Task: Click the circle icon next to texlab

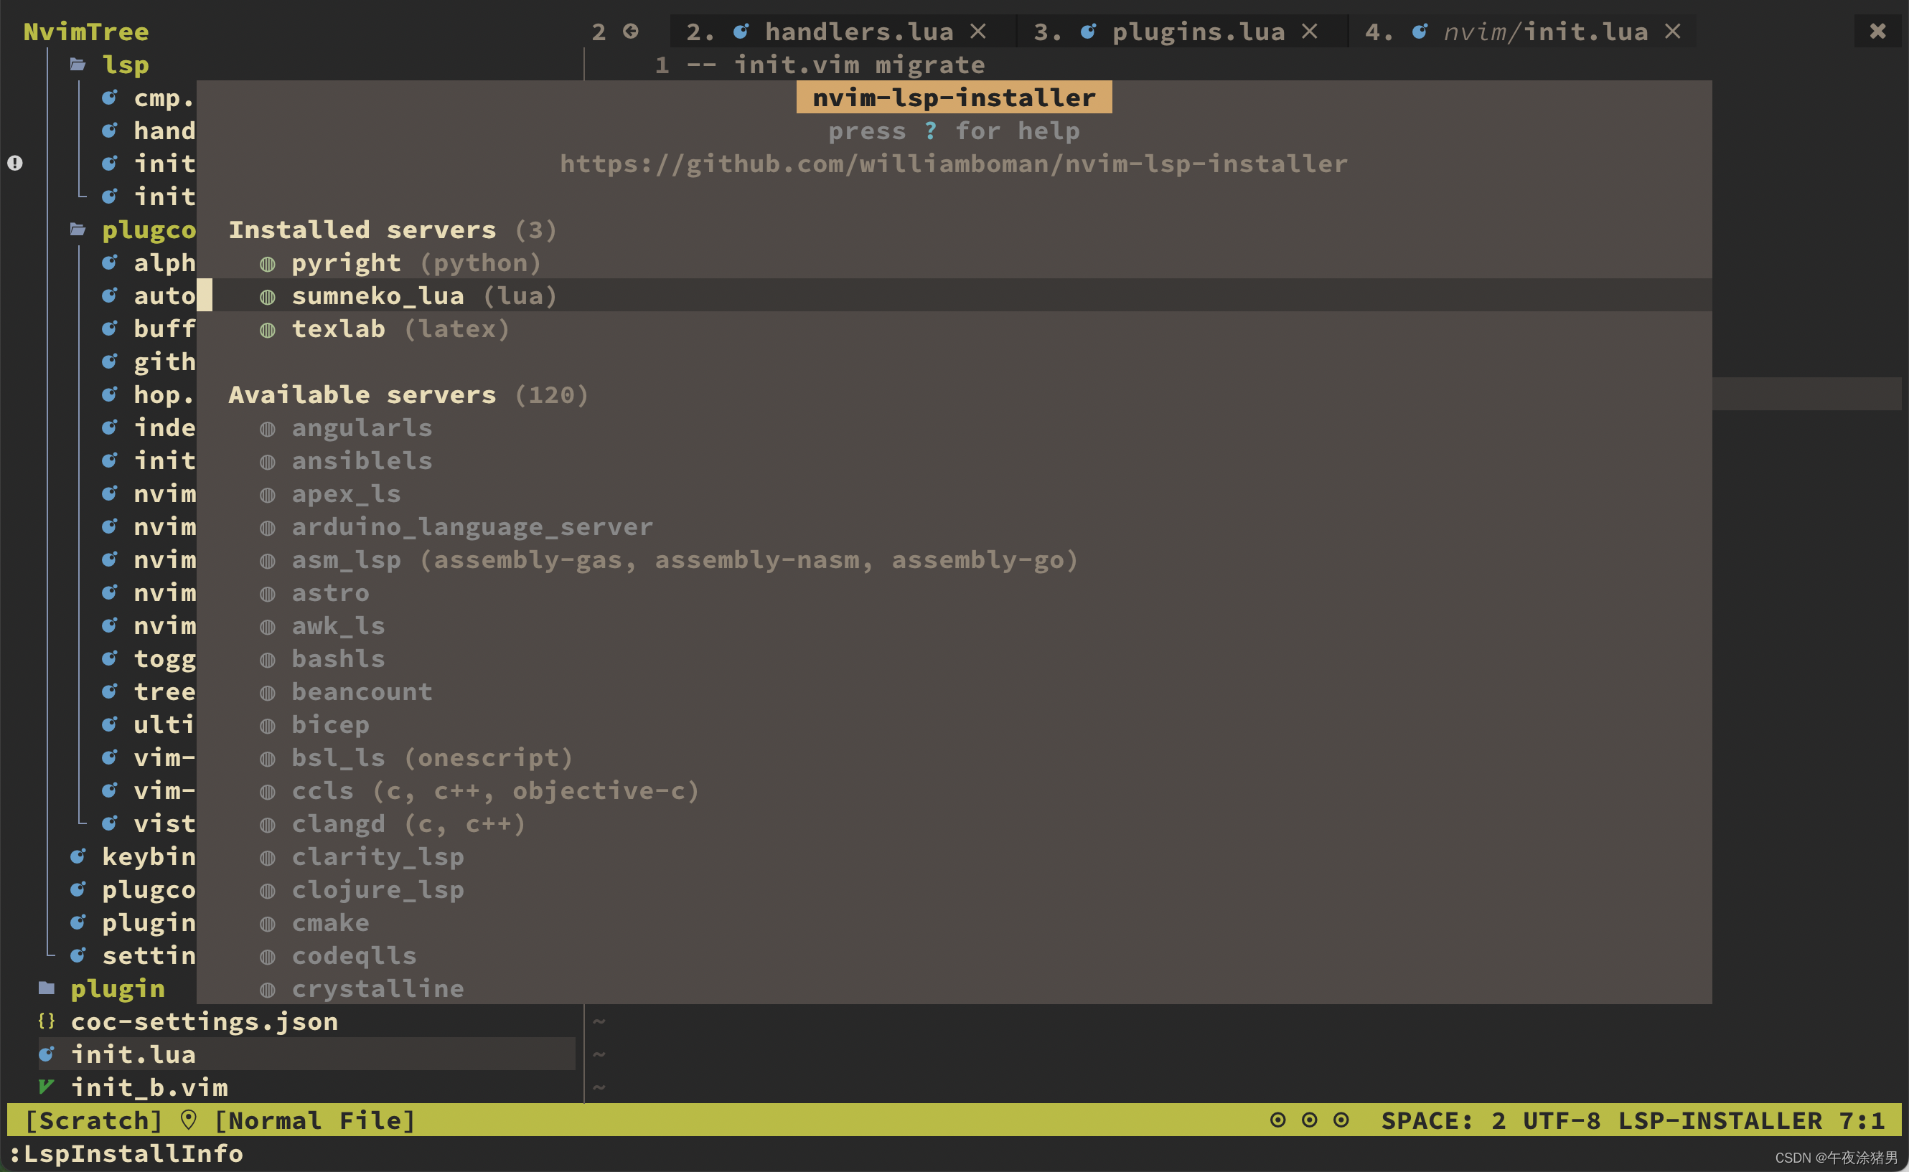Action: pos(268,329)
